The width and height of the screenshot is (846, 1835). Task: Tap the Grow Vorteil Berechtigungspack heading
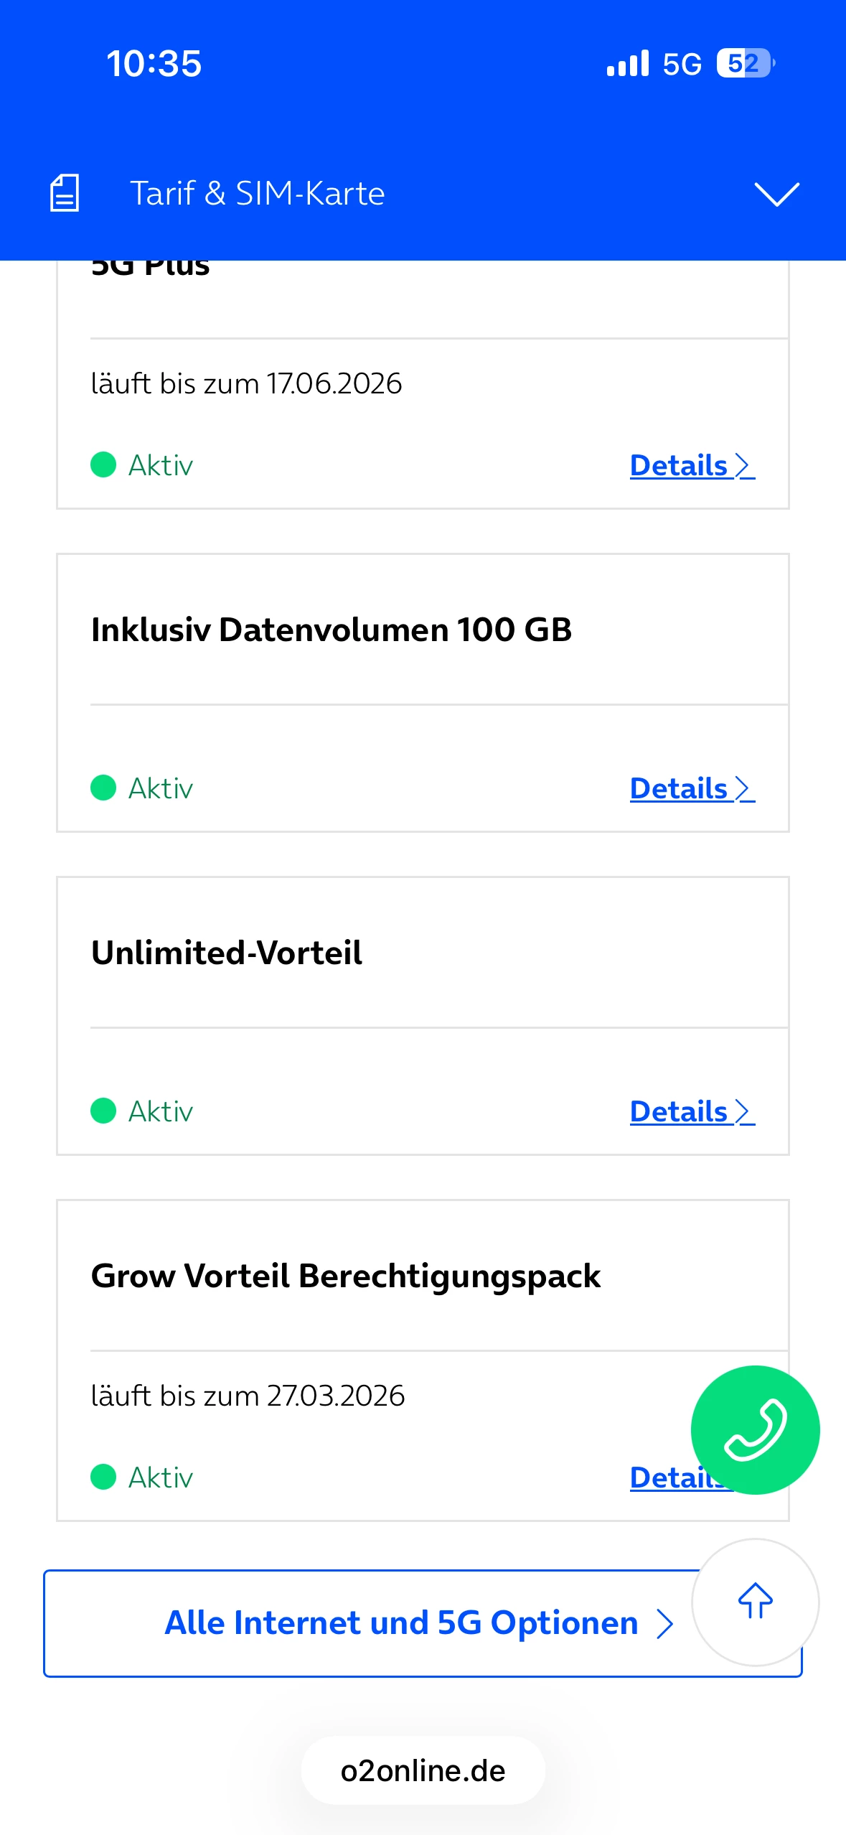click(346, 1276)
